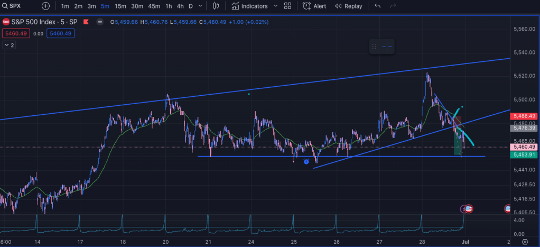Image resolution: width=540 pixels, height=247 pixels.
Task: Click the floating toolbar drag handle dots
Action: [x=374, y=47]
